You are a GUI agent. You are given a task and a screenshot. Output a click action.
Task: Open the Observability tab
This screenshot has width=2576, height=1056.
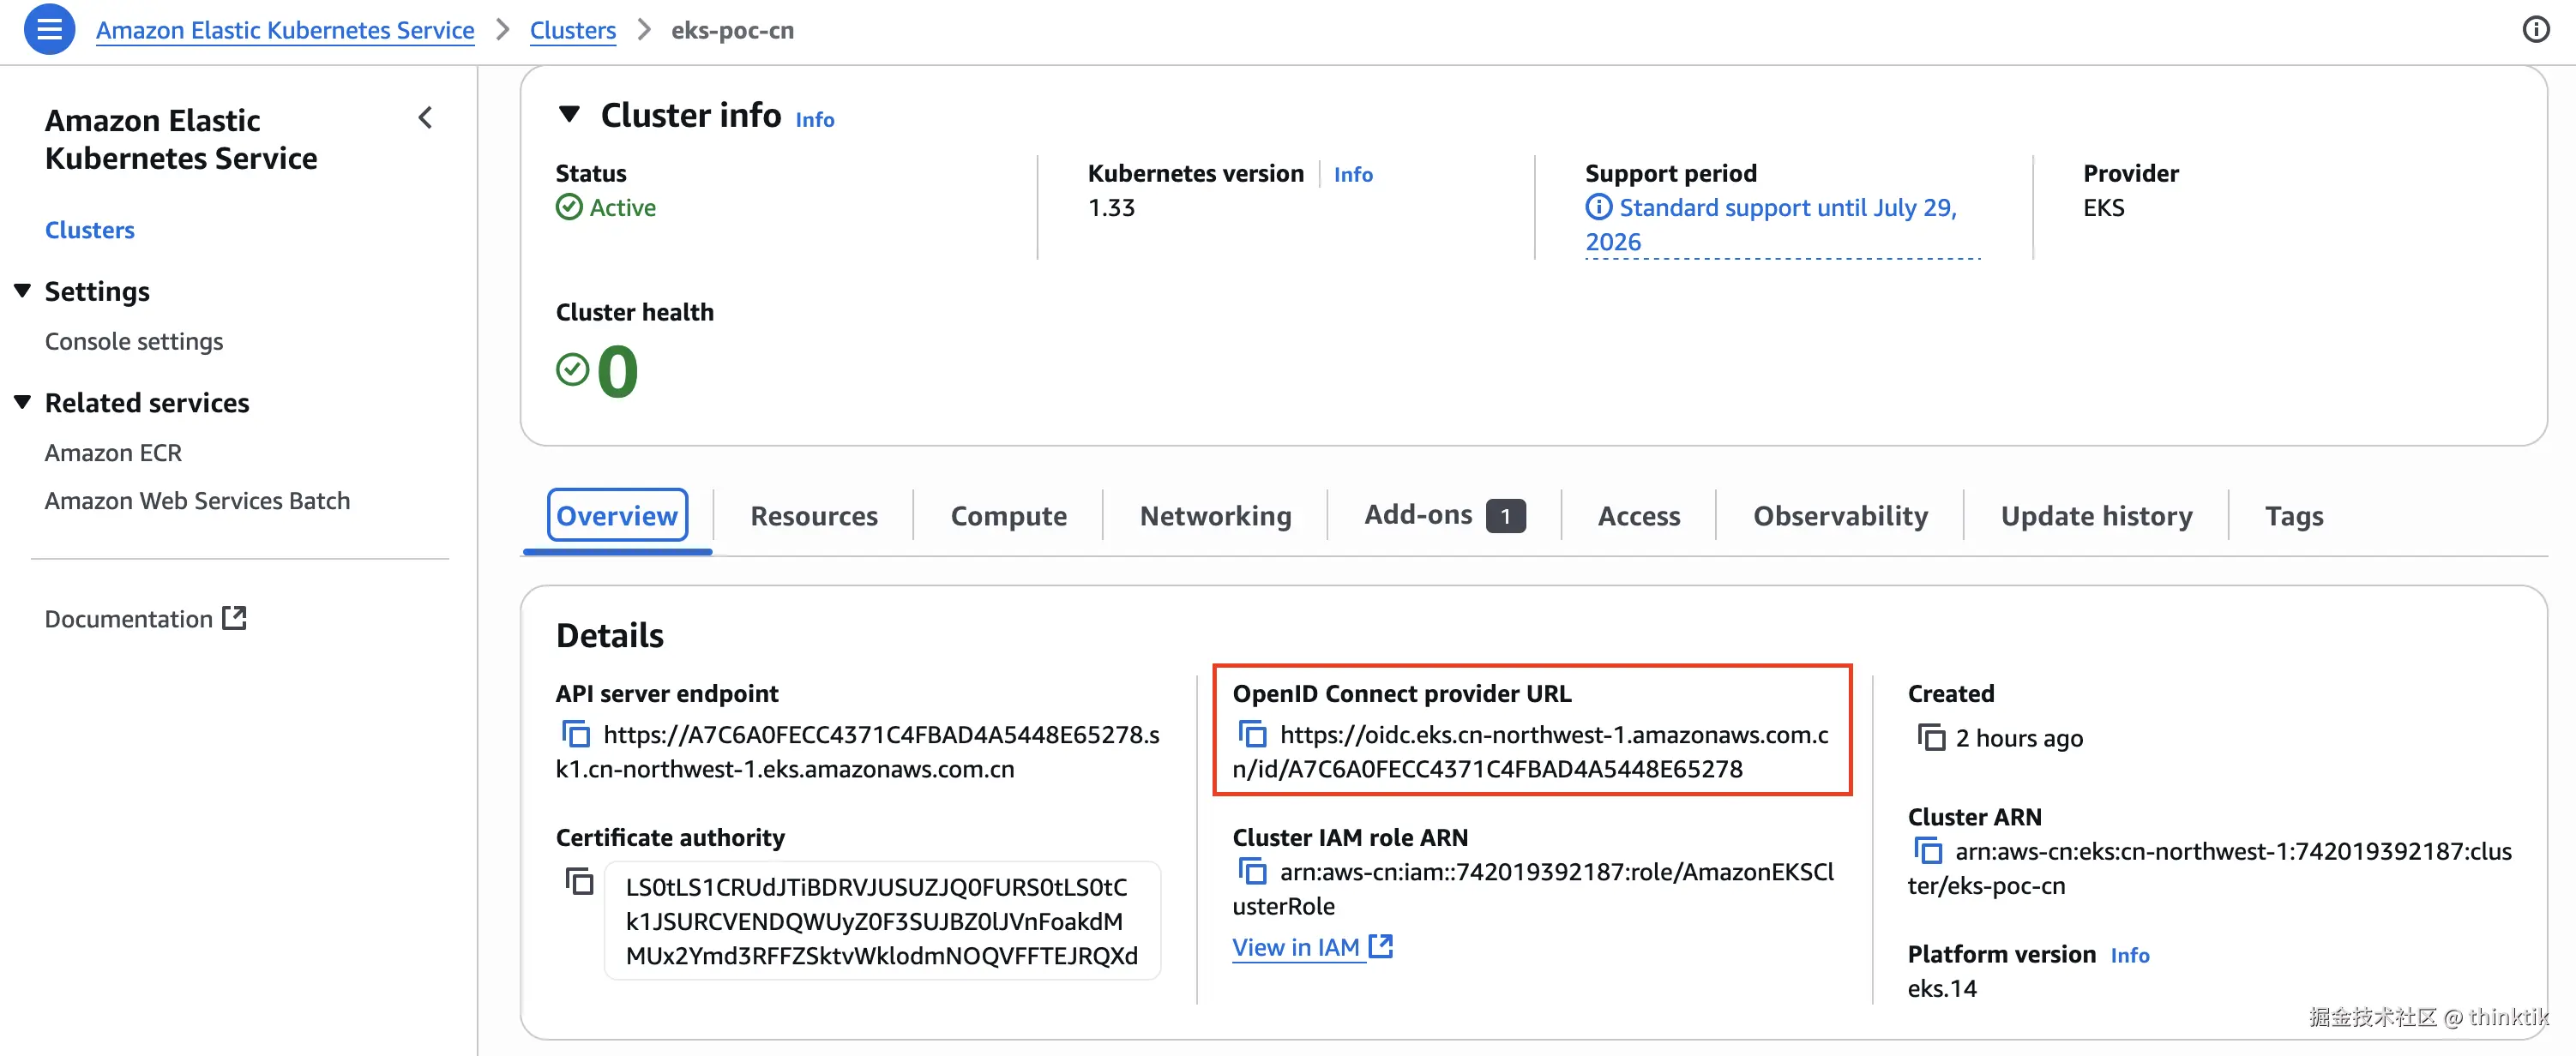coord(1840,515)
